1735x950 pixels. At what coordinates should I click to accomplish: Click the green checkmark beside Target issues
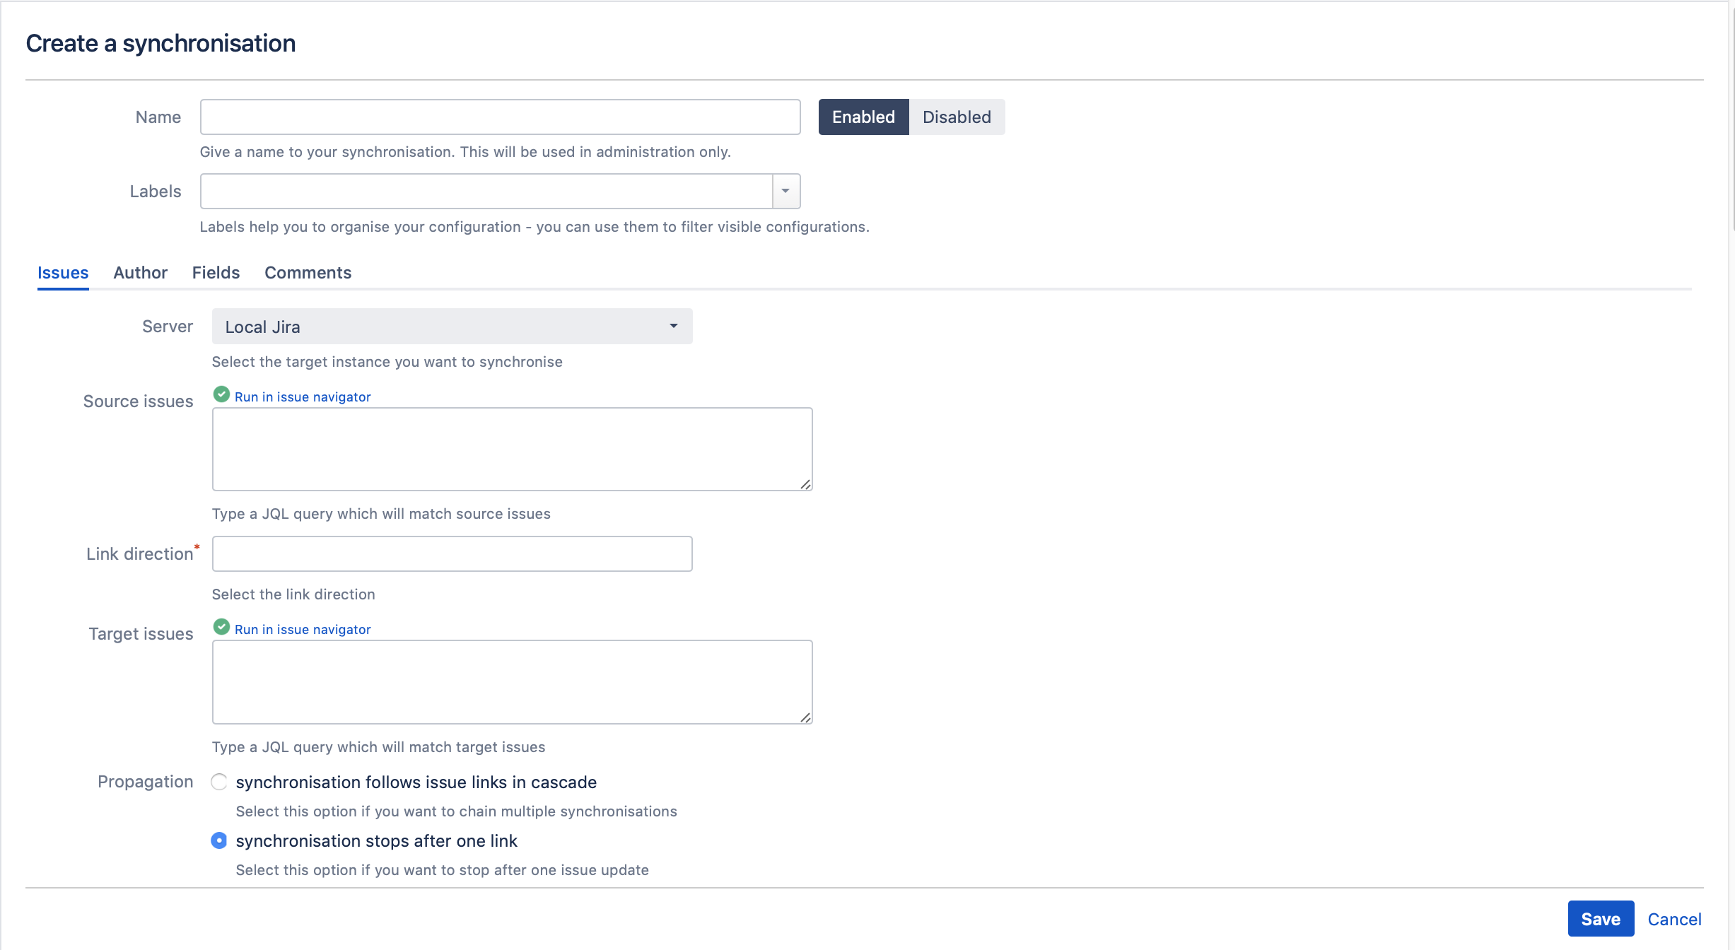[x=221, y=626]
